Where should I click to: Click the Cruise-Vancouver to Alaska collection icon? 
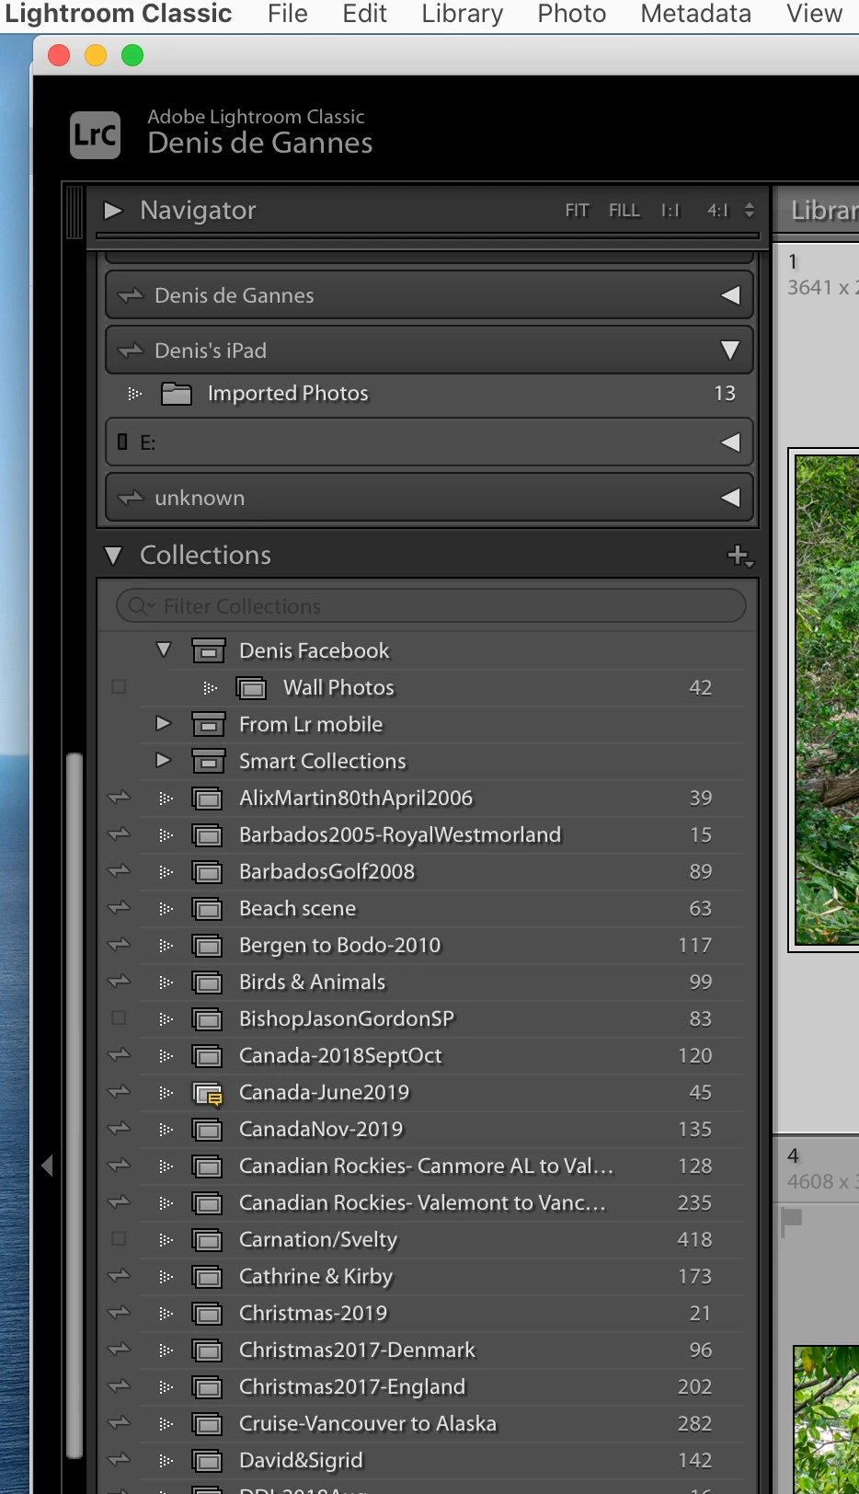pyautogui.click(x=208, y=1423)
